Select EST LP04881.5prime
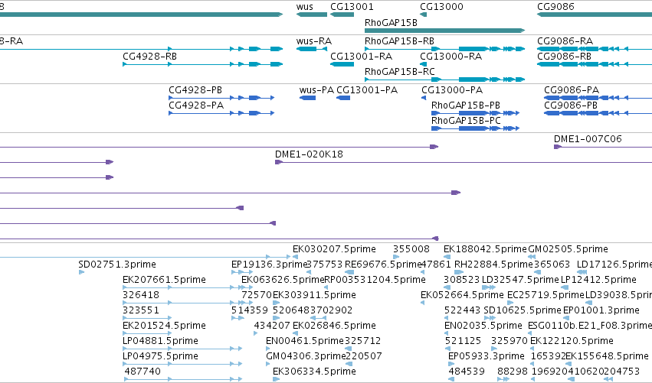 pyautogui.click(x=160, y=341)
